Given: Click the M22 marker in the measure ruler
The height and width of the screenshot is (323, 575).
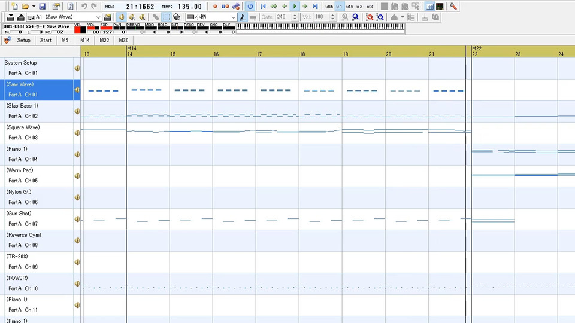Looking at the screenshot, I should point(477,48).
